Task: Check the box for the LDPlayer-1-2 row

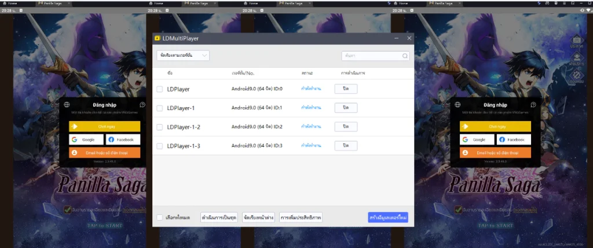Action: tap(160, 127)
